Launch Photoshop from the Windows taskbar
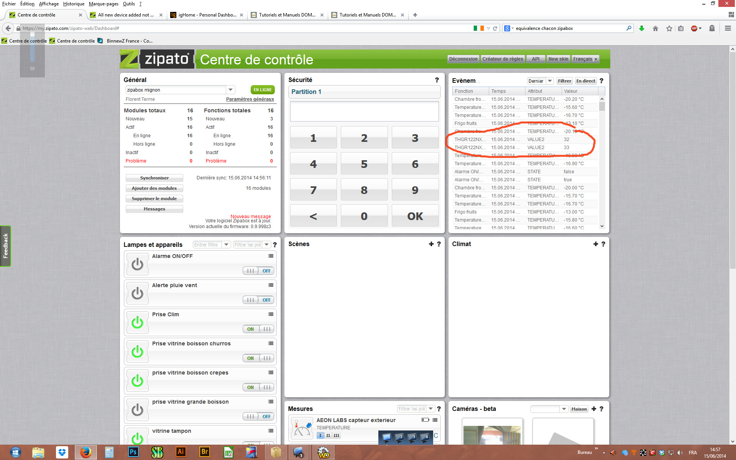 click(x=133, y=452)
